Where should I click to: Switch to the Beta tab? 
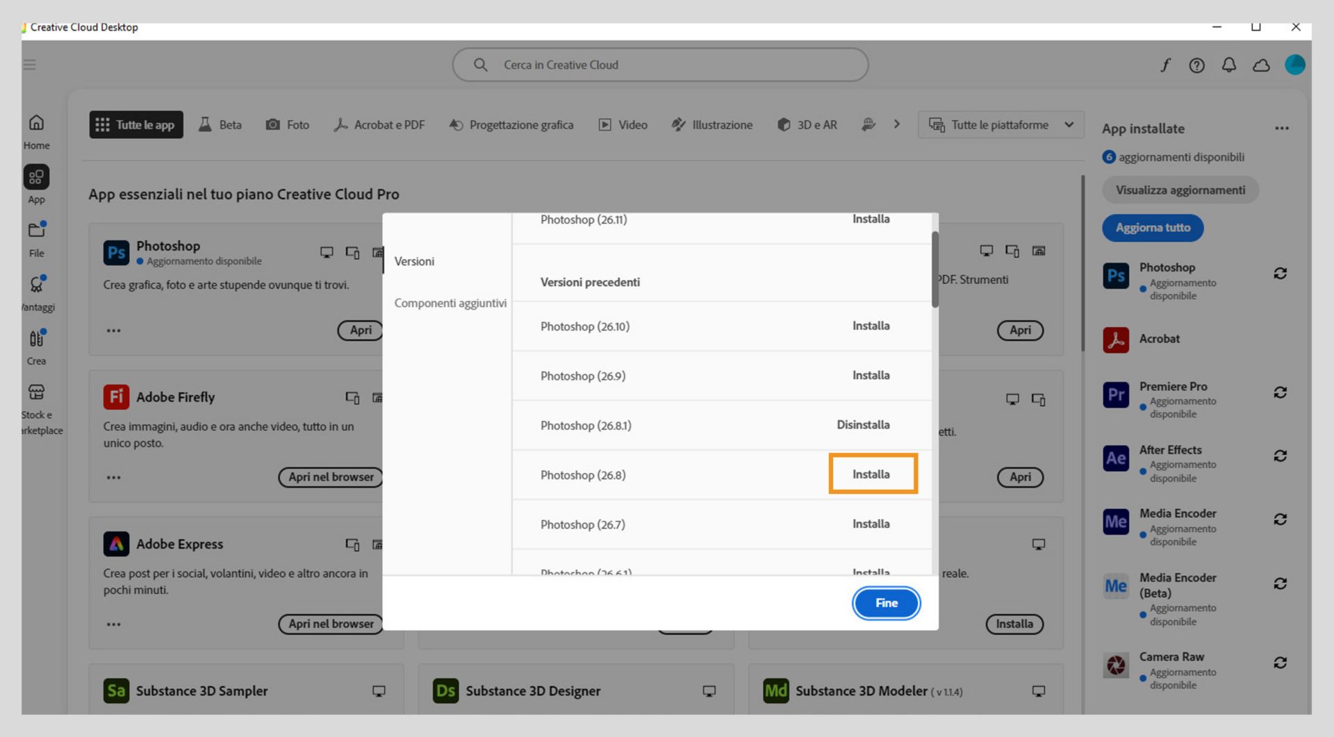coord(220,125)
